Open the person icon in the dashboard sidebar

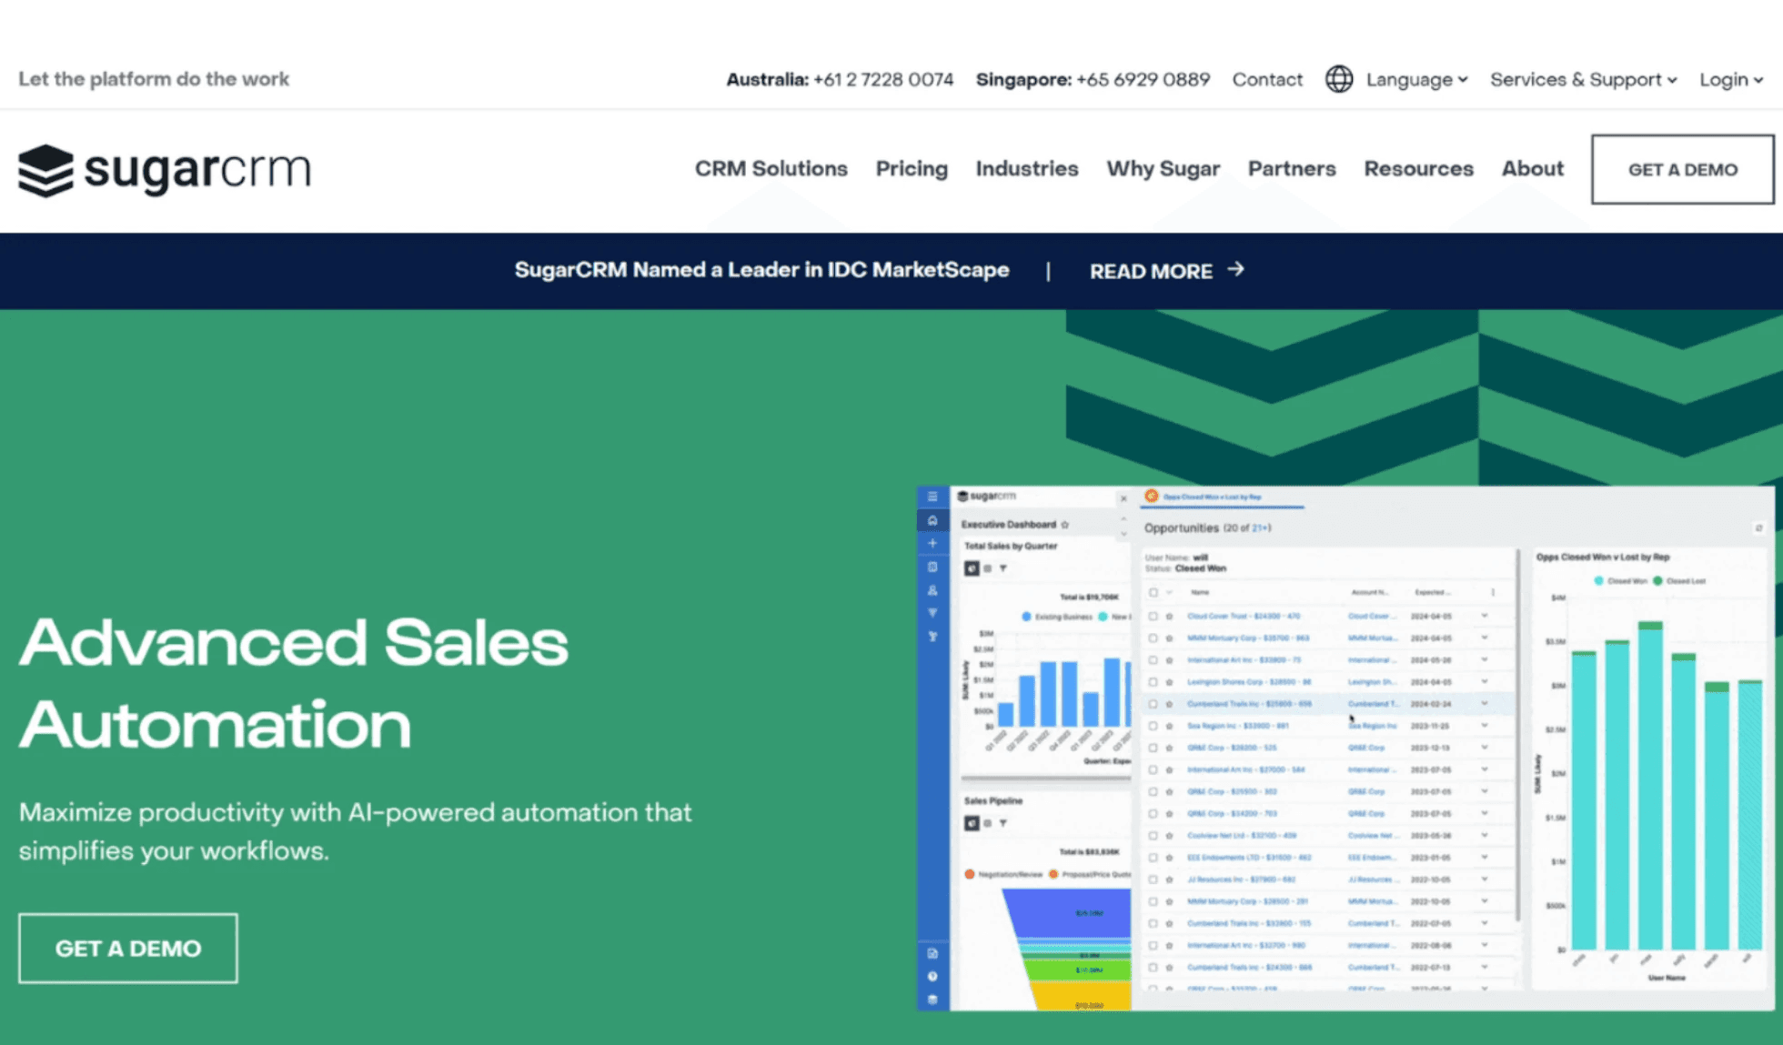(932, 590)
